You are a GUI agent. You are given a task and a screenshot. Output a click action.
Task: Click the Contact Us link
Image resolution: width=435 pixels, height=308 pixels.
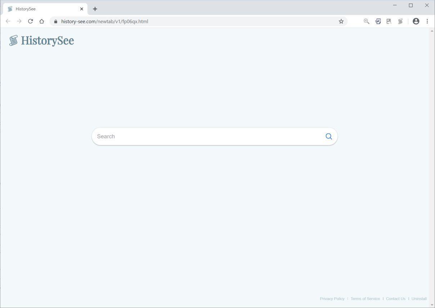(x=395, y=299)
